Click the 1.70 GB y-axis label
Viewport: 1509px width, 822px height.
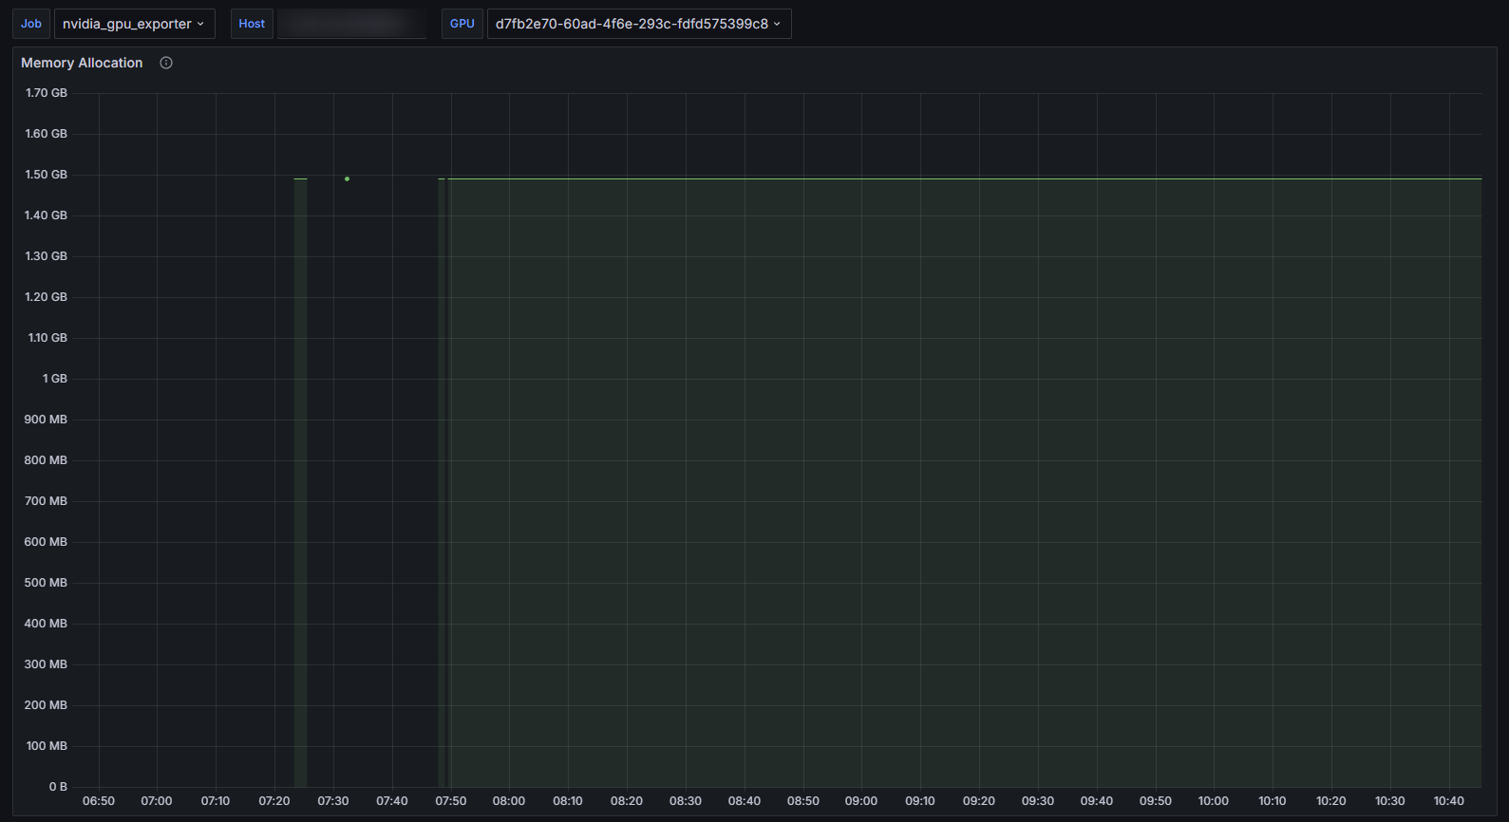point(47,93)
